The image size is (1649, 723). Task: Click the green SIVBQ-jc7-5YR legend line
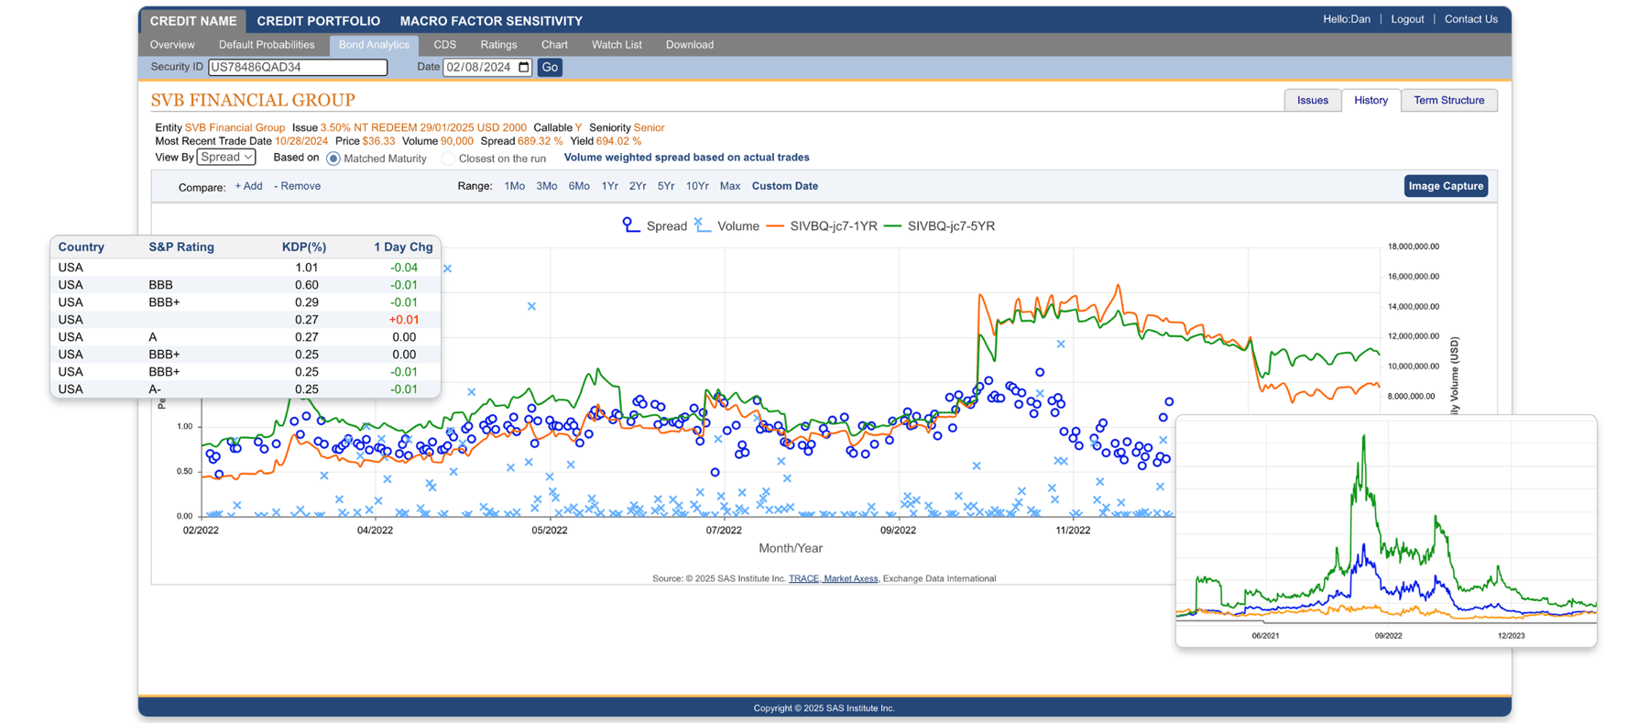[x=892, y=226]
